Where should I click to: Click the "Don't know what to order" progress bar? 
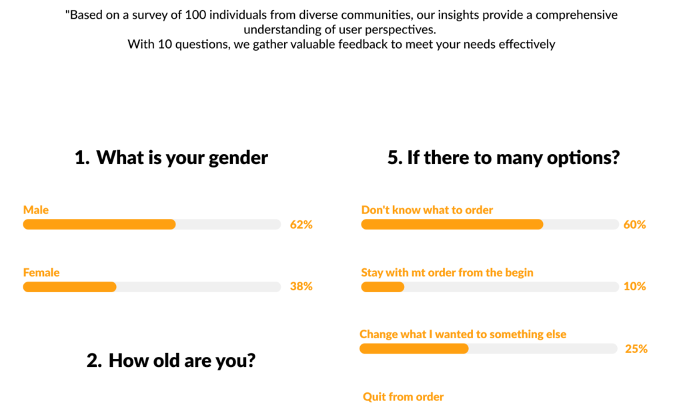tap(490, 224)
